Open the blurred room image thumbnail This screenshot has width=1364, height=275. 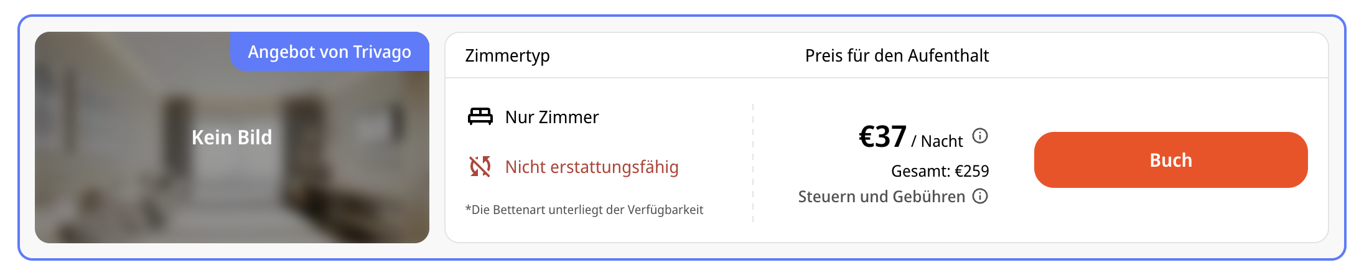pos(232,137)
